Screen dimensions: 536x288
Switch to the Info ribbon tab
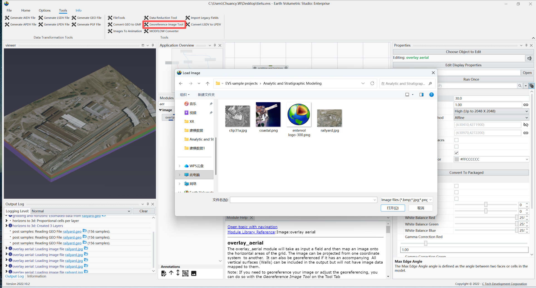tap(78, 11)
